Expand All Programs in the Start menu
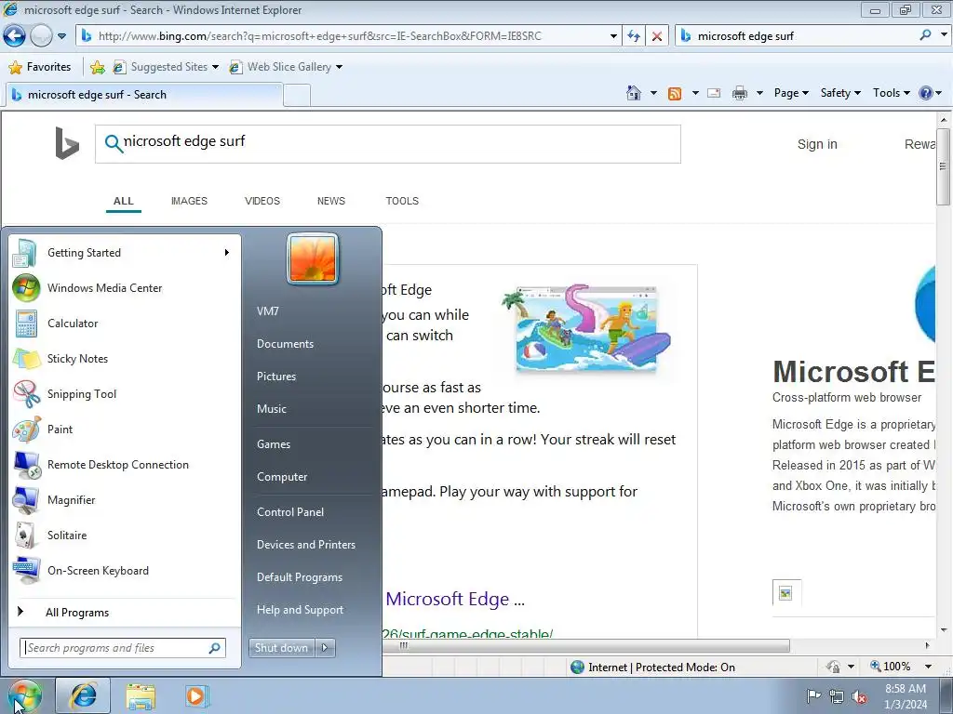The height and width of the screenshot is (714, 953). pyautogui.click(x=126, y=612)
